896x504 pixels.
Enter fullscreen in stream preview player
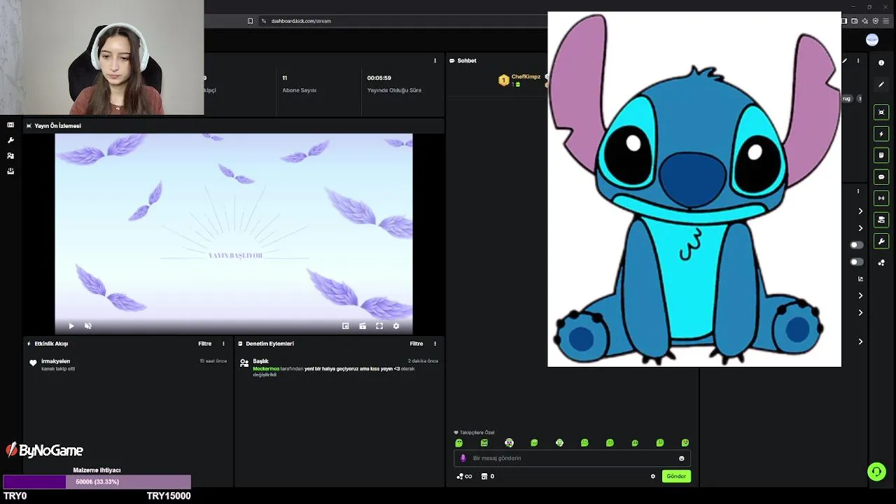click(379, 325)
